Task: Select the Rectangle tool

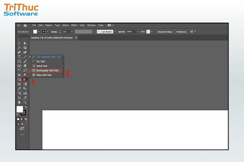Action: (19, 62)
